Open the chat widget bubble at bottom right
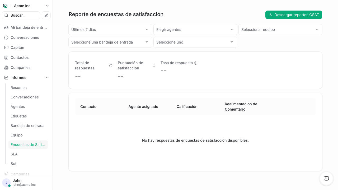 click(x=326, y=179)
